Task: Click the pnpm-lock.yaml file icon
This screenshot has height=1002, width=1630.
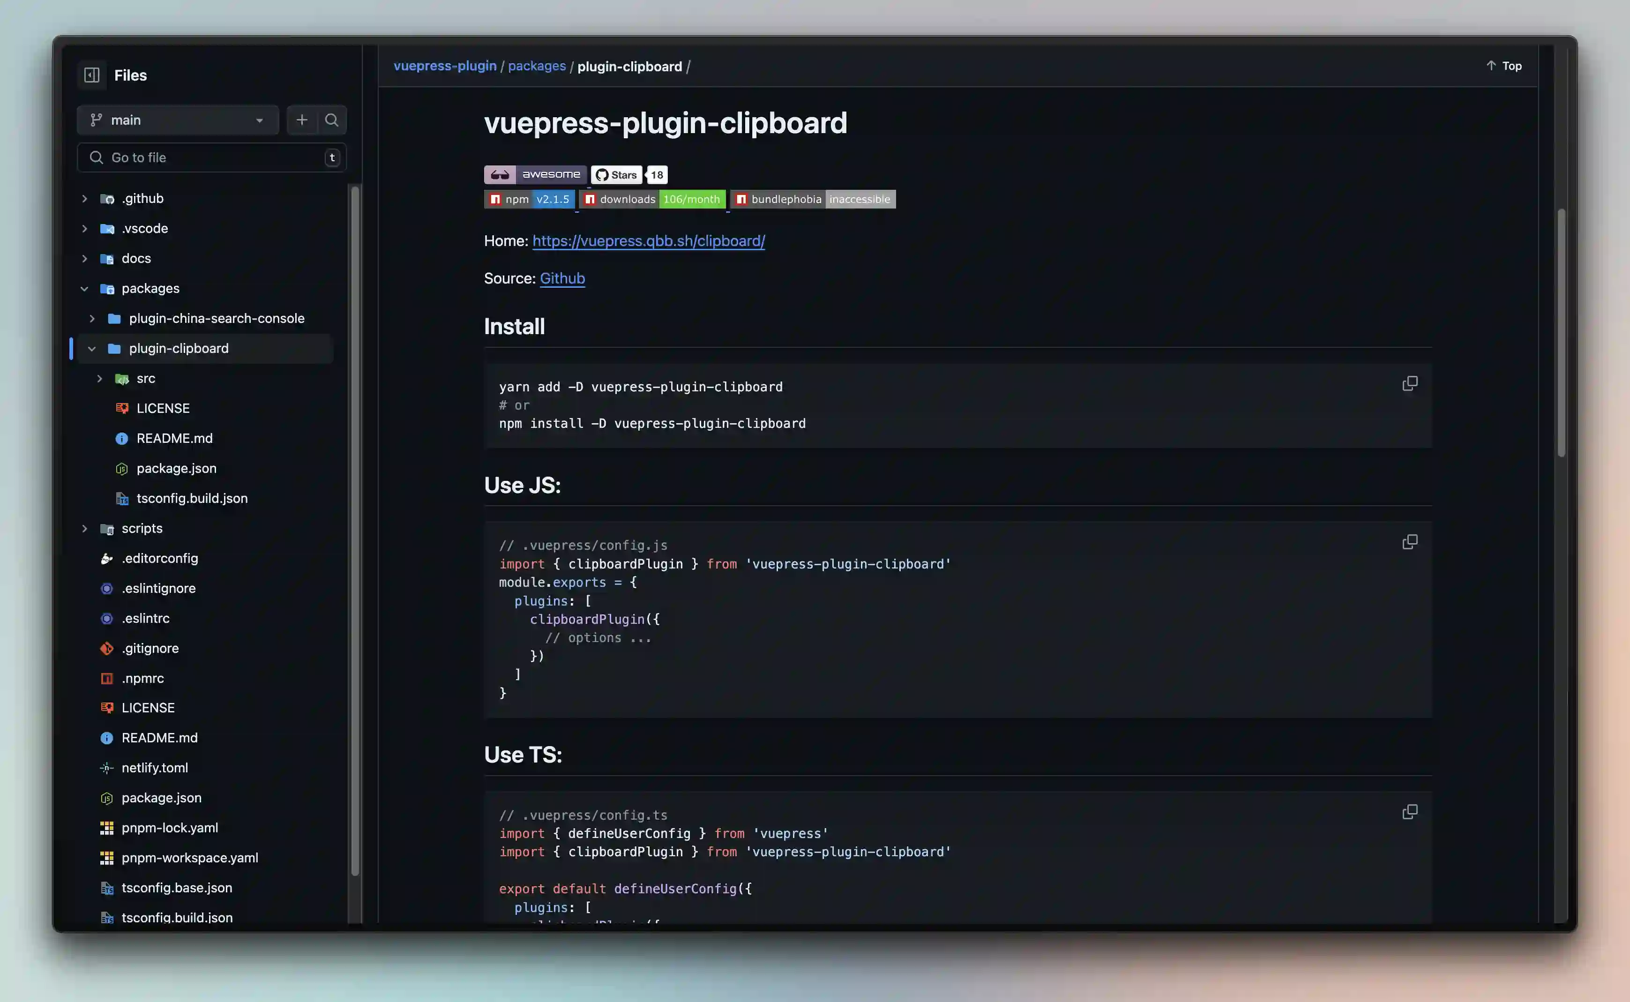Action: tap(107, 828)
